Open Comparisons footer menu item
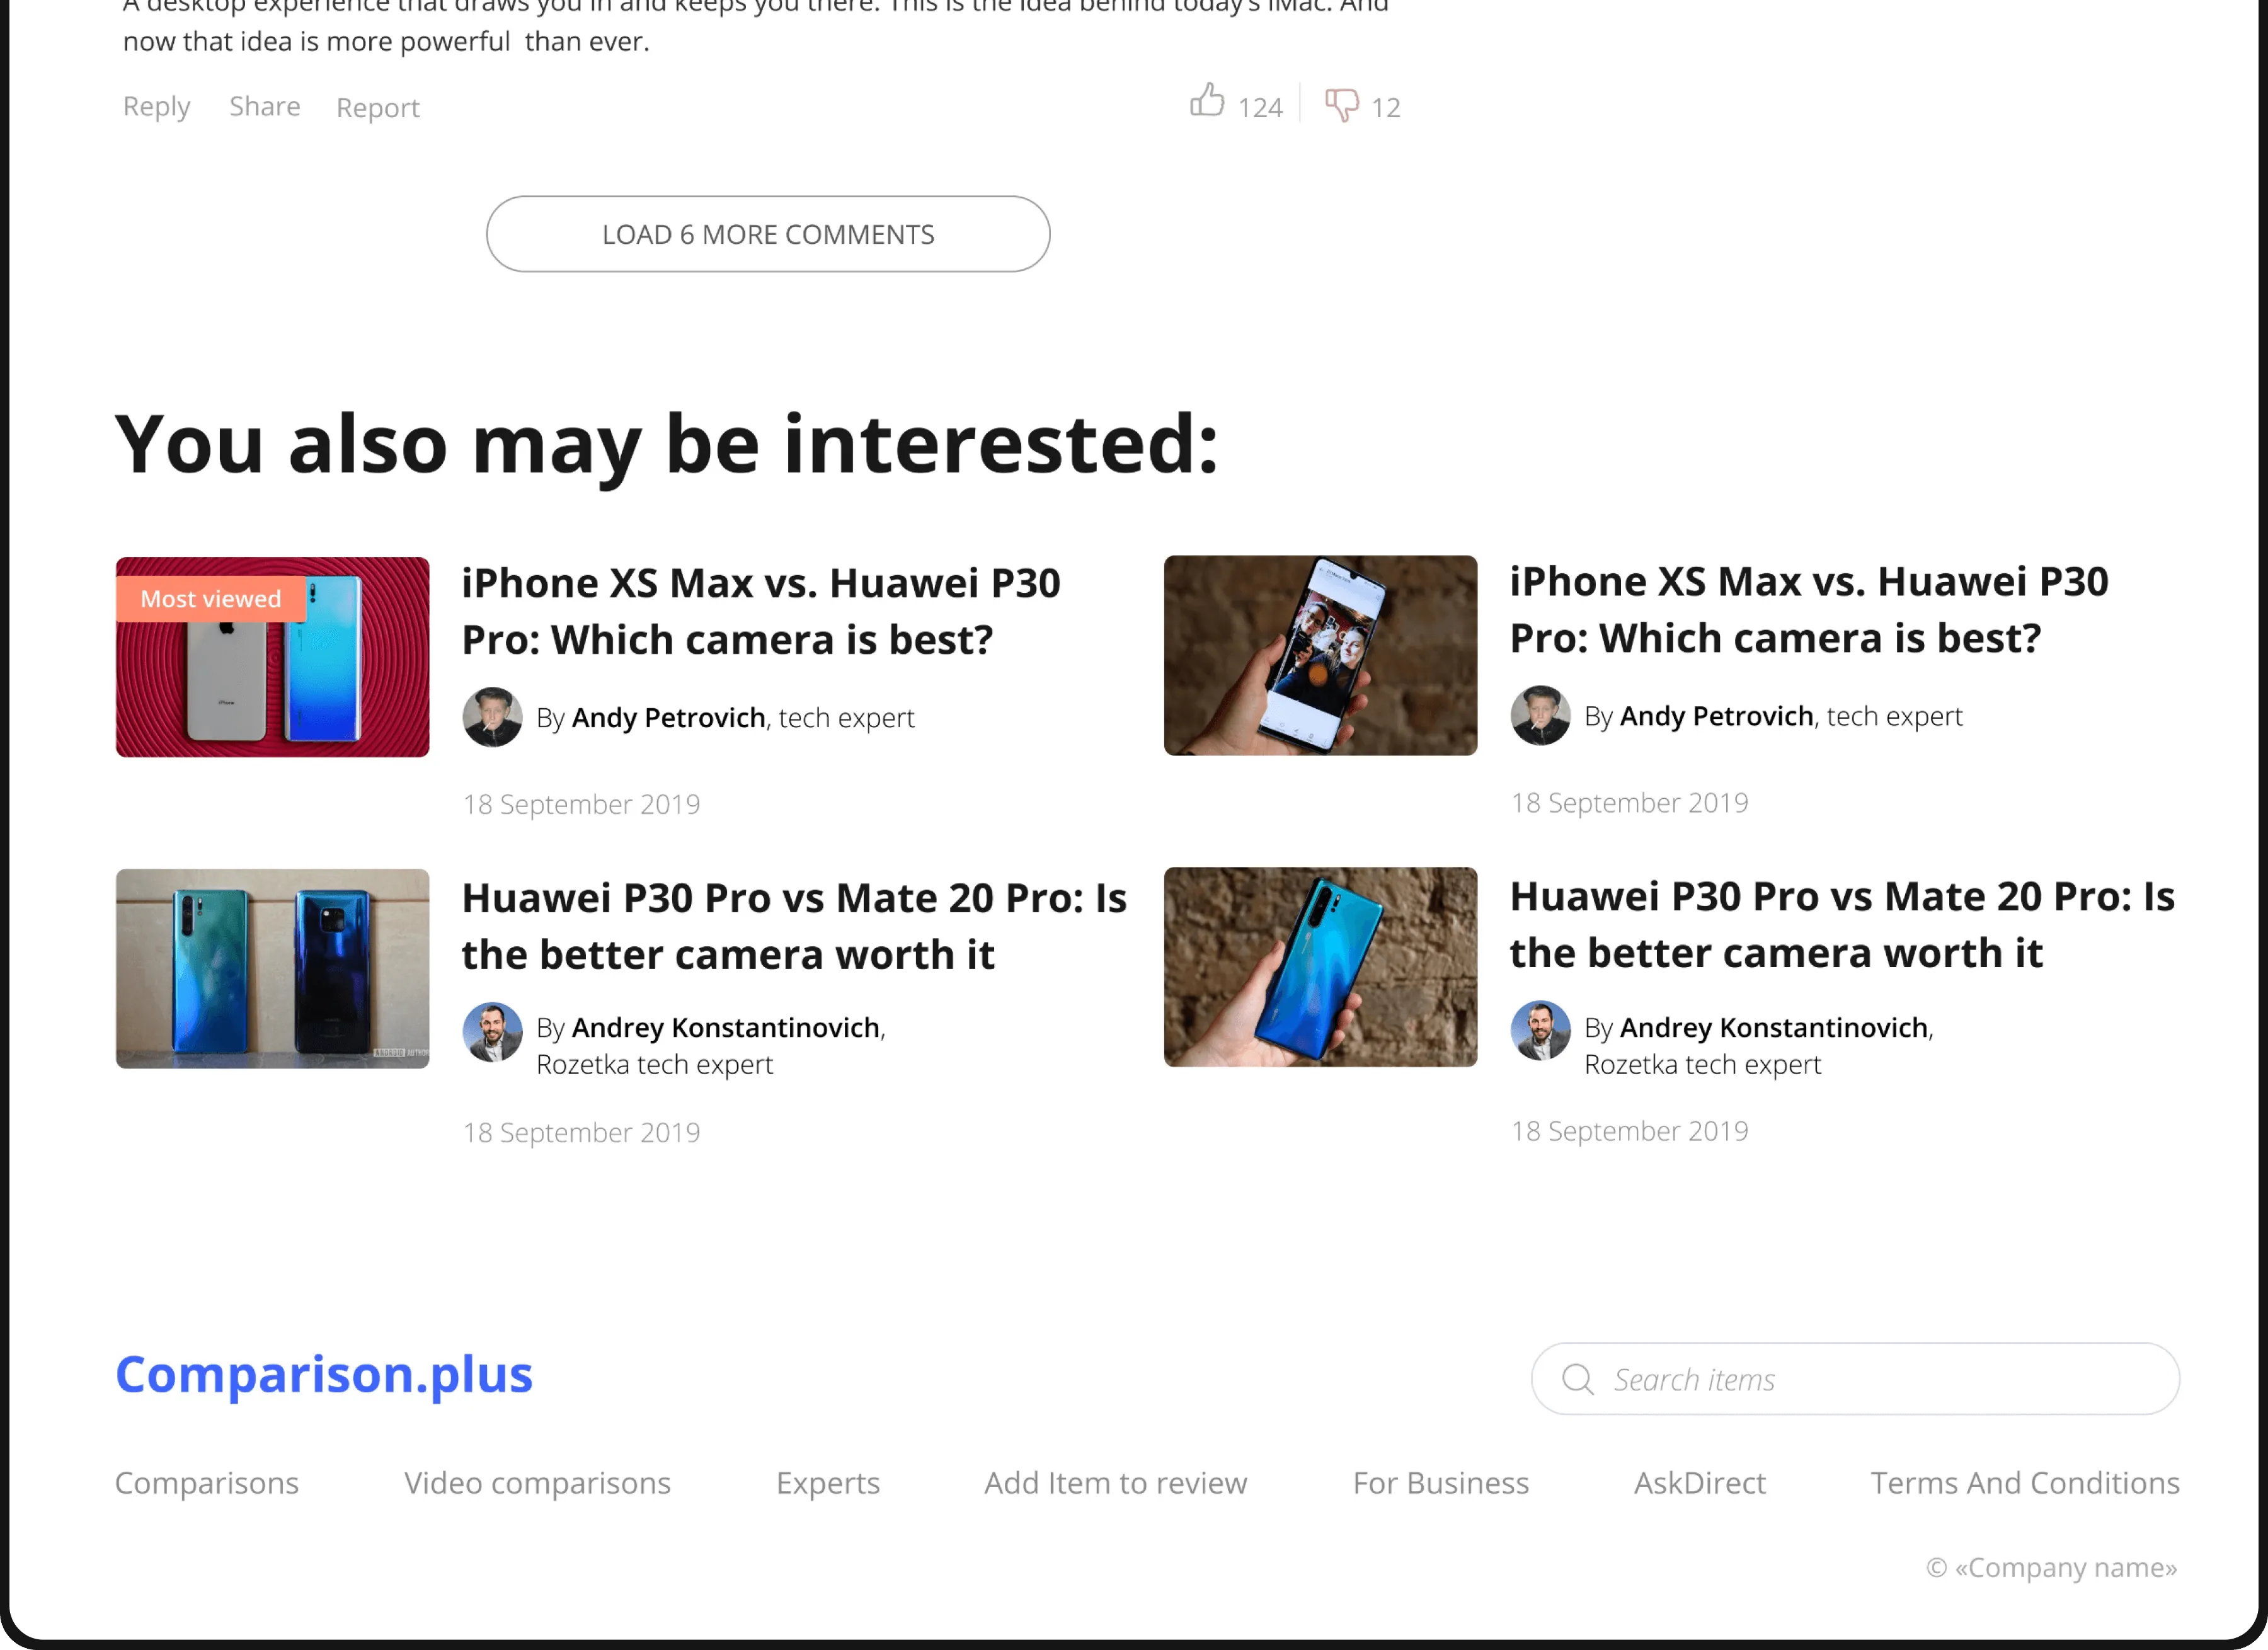This screenshot has height=1650, width=2268. 206,1482
